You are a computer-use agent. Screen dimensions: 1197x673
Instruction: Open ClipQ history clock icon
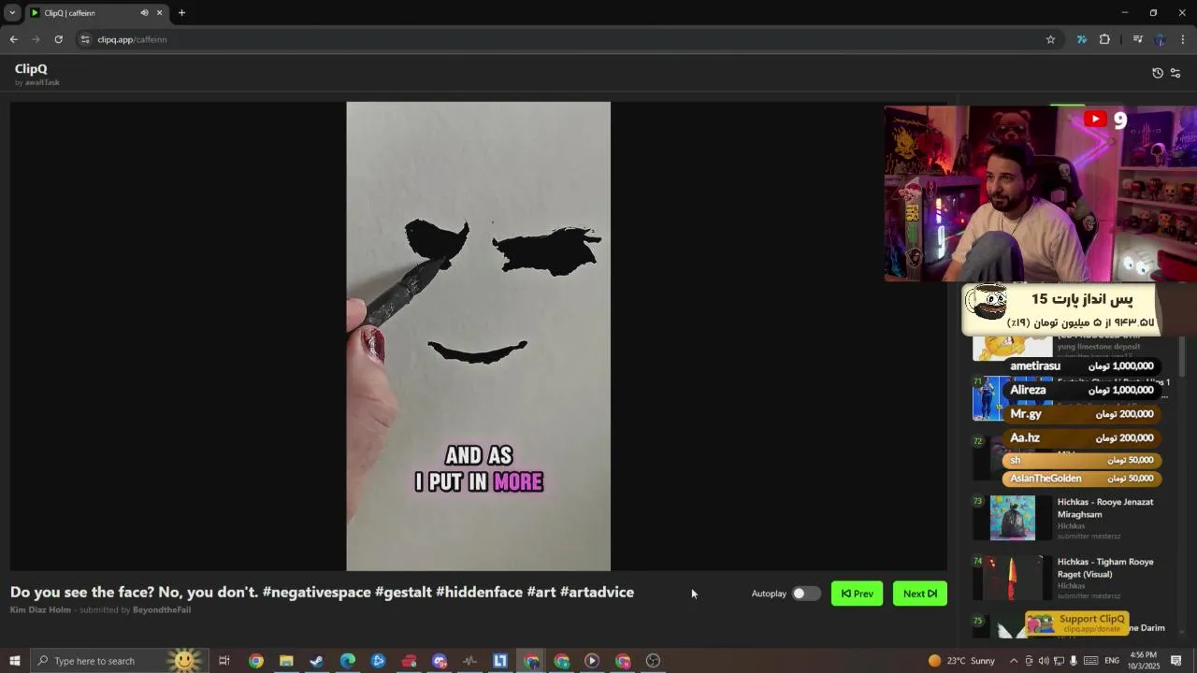1158,73
